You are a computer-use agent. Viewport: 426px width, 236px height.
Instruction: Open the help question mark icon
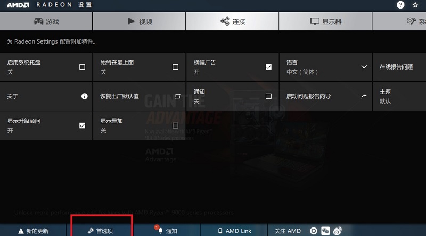point(400,5)
